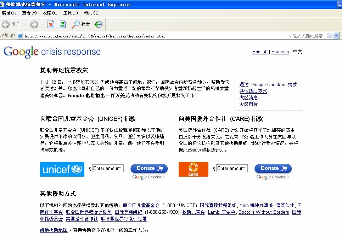Click the Donate button for CARE
The image size is (342, 236).
[x=273, y=169]
